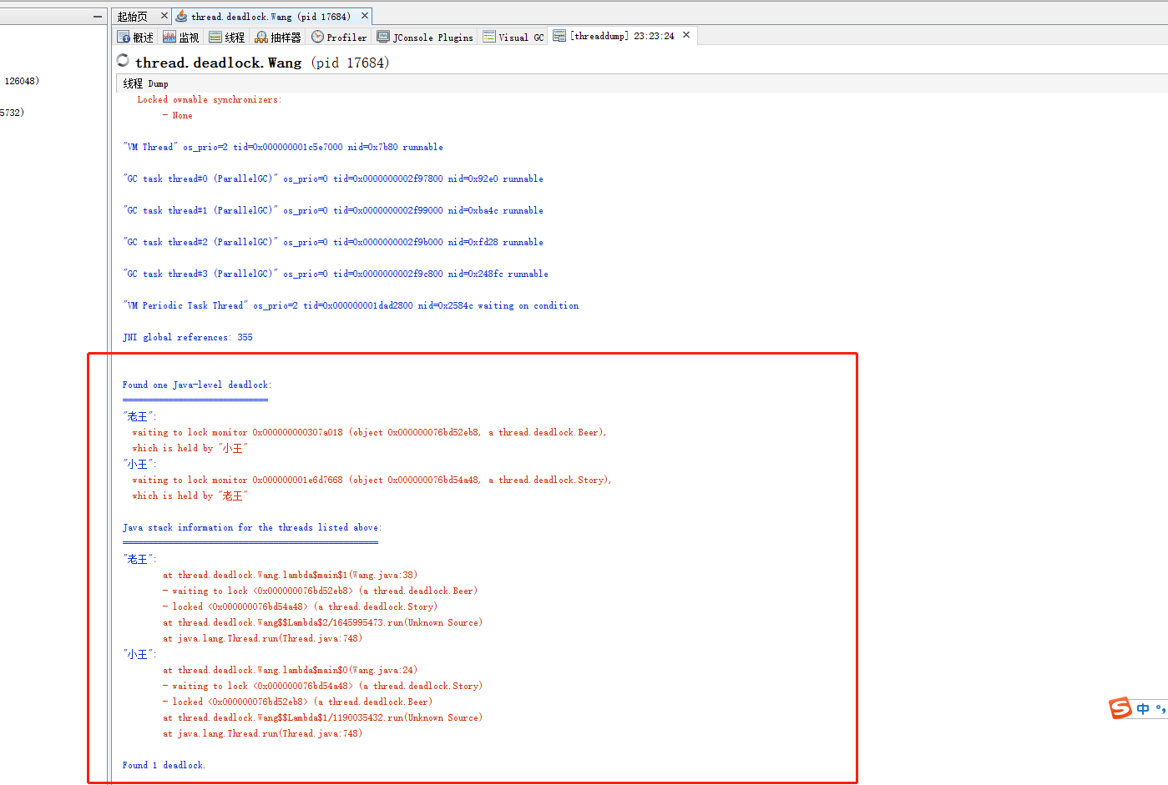The width and height of the screenshot is (1168, 785).
Task: Click the 'which is held by "老王"' line
Action: (190, 496)
